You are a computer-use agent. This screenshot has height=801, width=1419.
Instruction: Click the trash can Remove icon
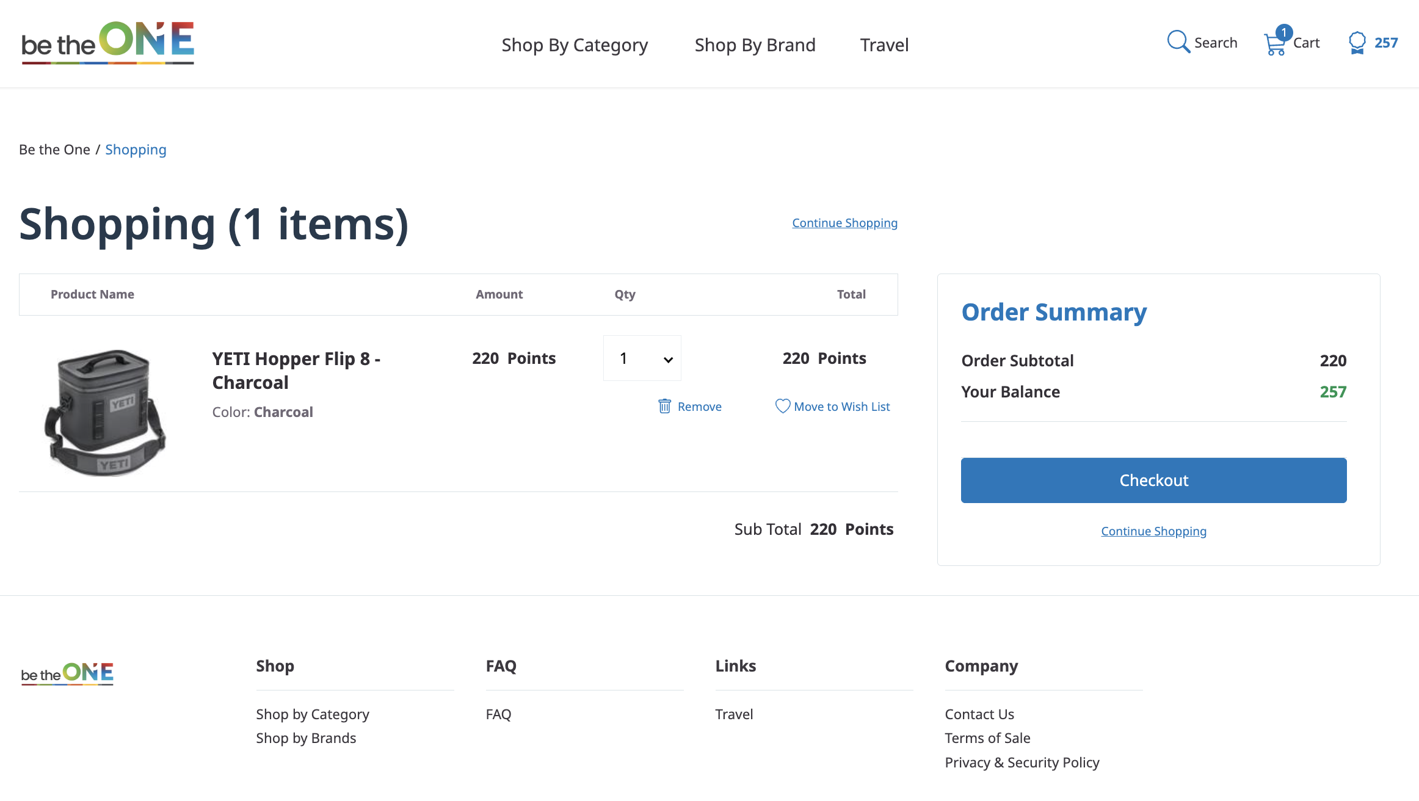coord(665,406)
